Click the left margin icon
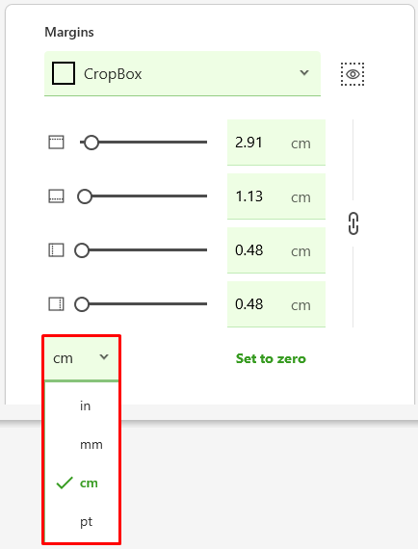 click(x=56, y=250)
